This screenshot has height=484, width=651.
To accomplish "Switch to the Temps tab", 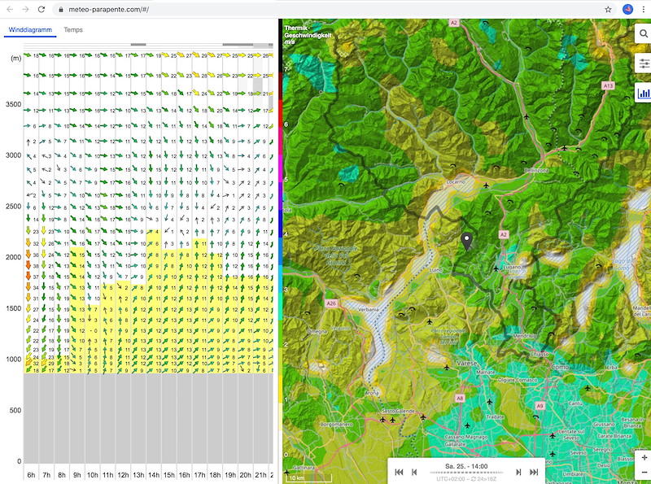I will 73,30.
